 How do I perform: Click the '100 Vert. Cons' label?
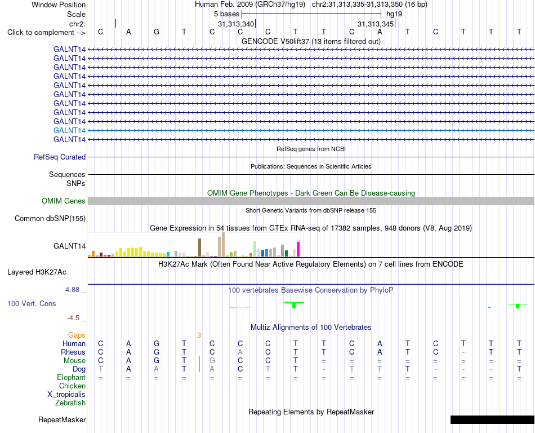[x=32, y=303]
